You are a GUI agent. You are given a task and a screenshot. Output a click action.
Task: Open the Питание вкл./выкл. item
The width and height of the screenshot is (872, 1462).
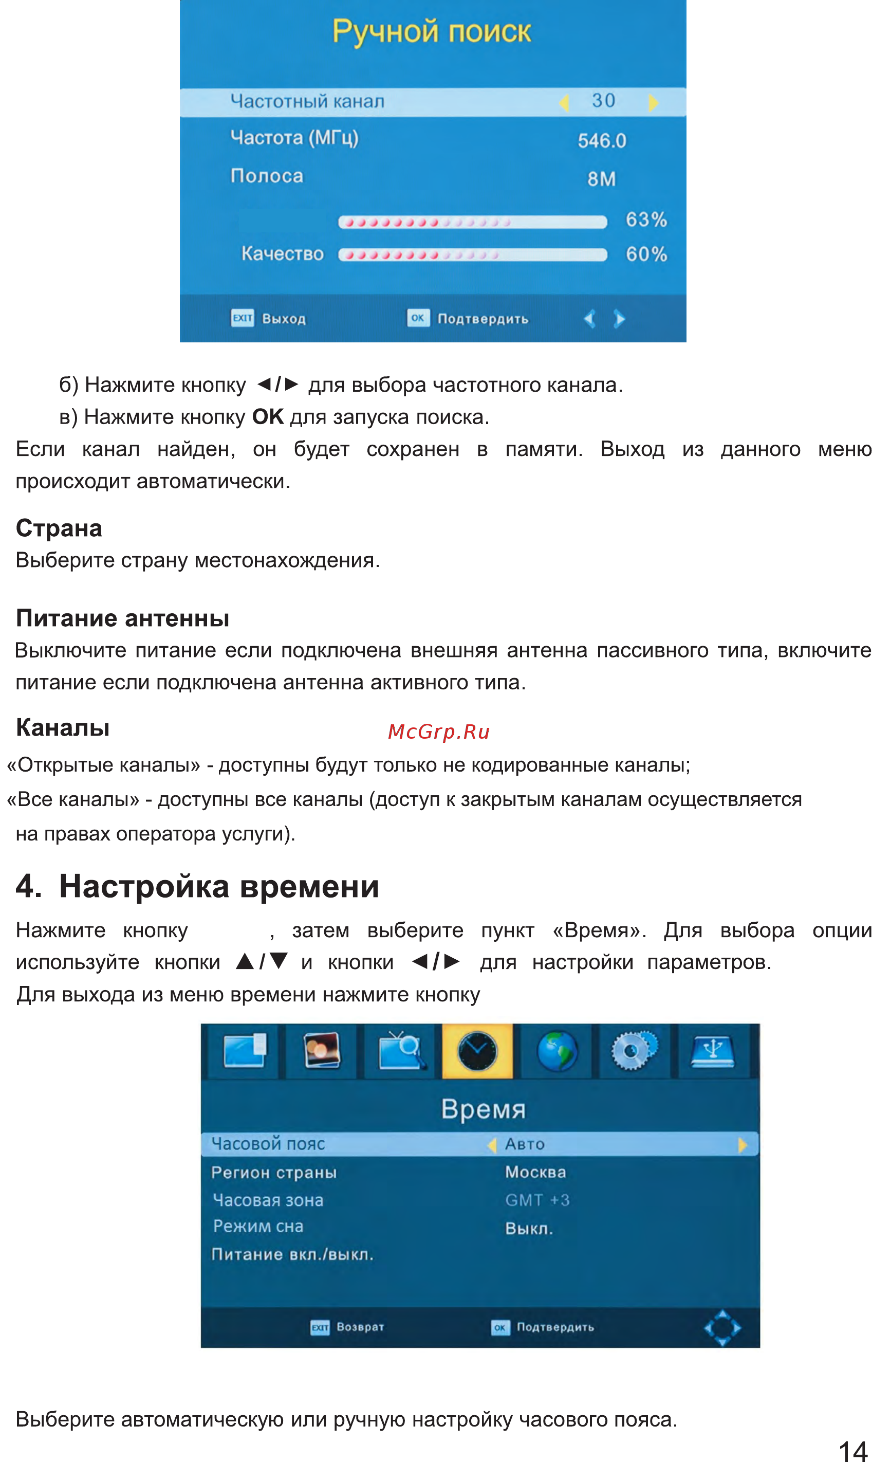(480, 1254)
